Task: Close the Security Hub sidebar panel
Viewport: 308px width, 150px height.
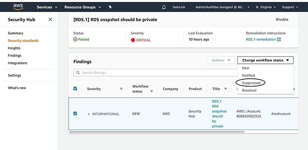Action: (x=50, y=20)
